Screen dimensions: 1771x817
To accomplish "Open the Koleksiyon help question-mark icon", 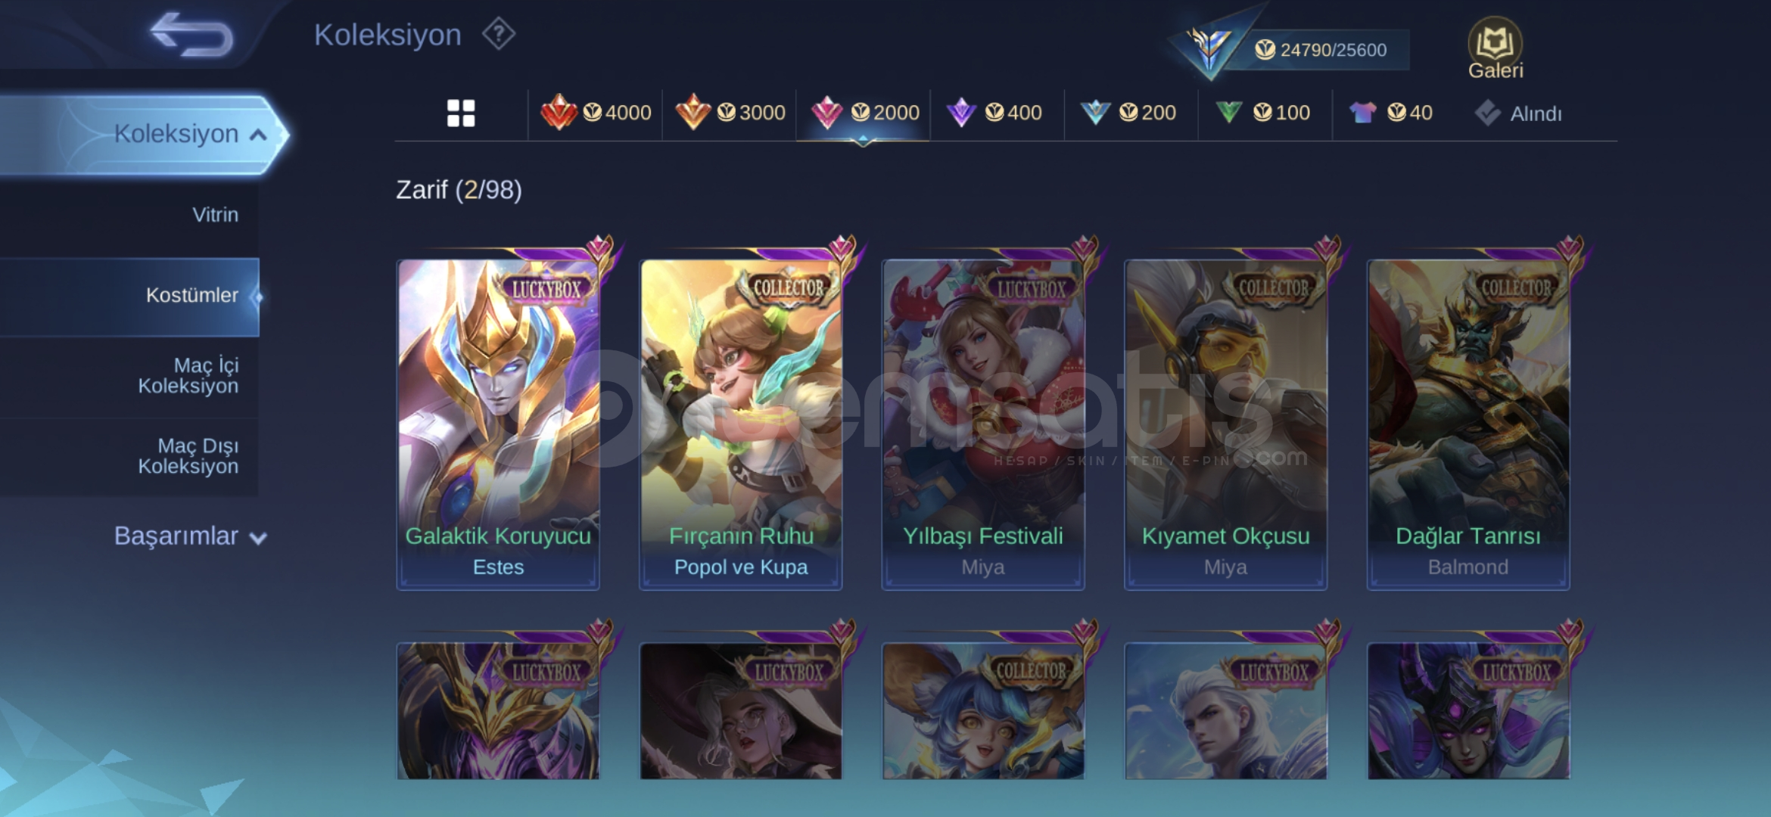I will coord(499,34).
